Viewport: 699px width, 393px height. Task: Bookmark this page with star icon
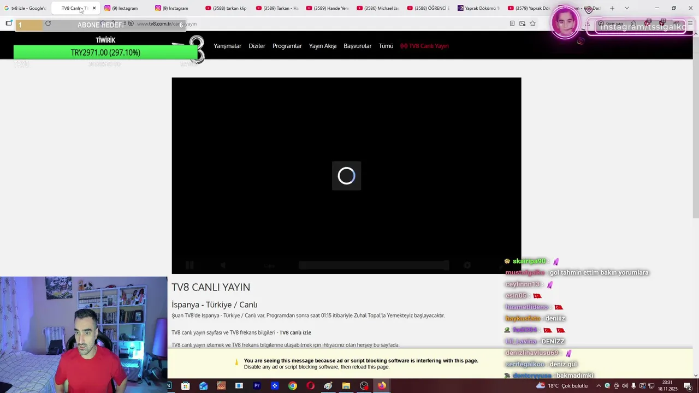(532, 23)
